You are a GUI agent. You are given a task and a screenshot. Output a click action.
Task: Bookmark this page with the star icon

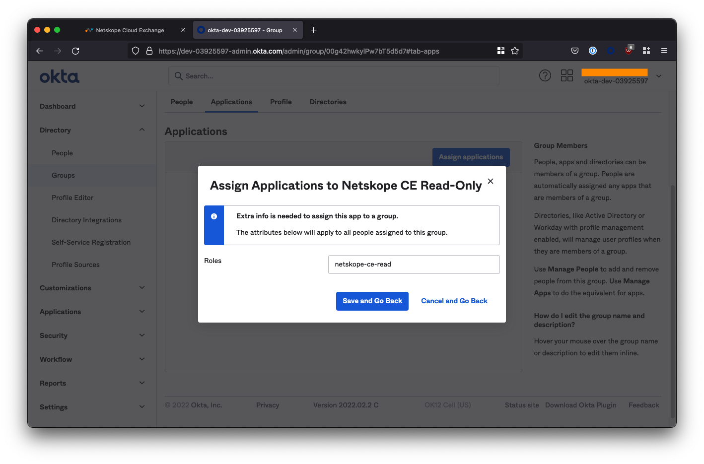pyautogui.click(x=515, y=51)
